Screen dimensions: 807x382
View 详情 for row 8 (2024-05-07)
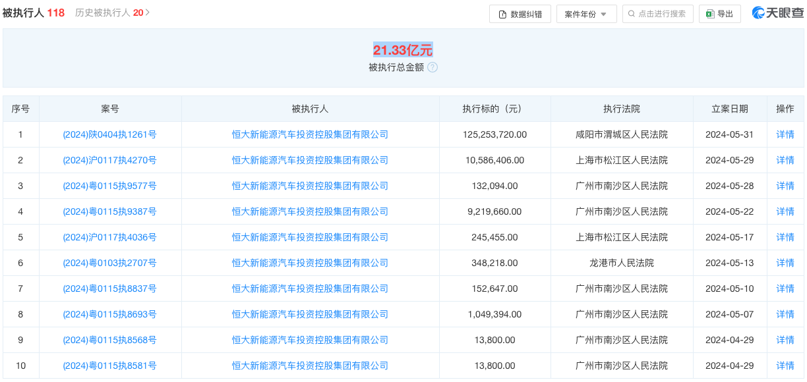785,314
